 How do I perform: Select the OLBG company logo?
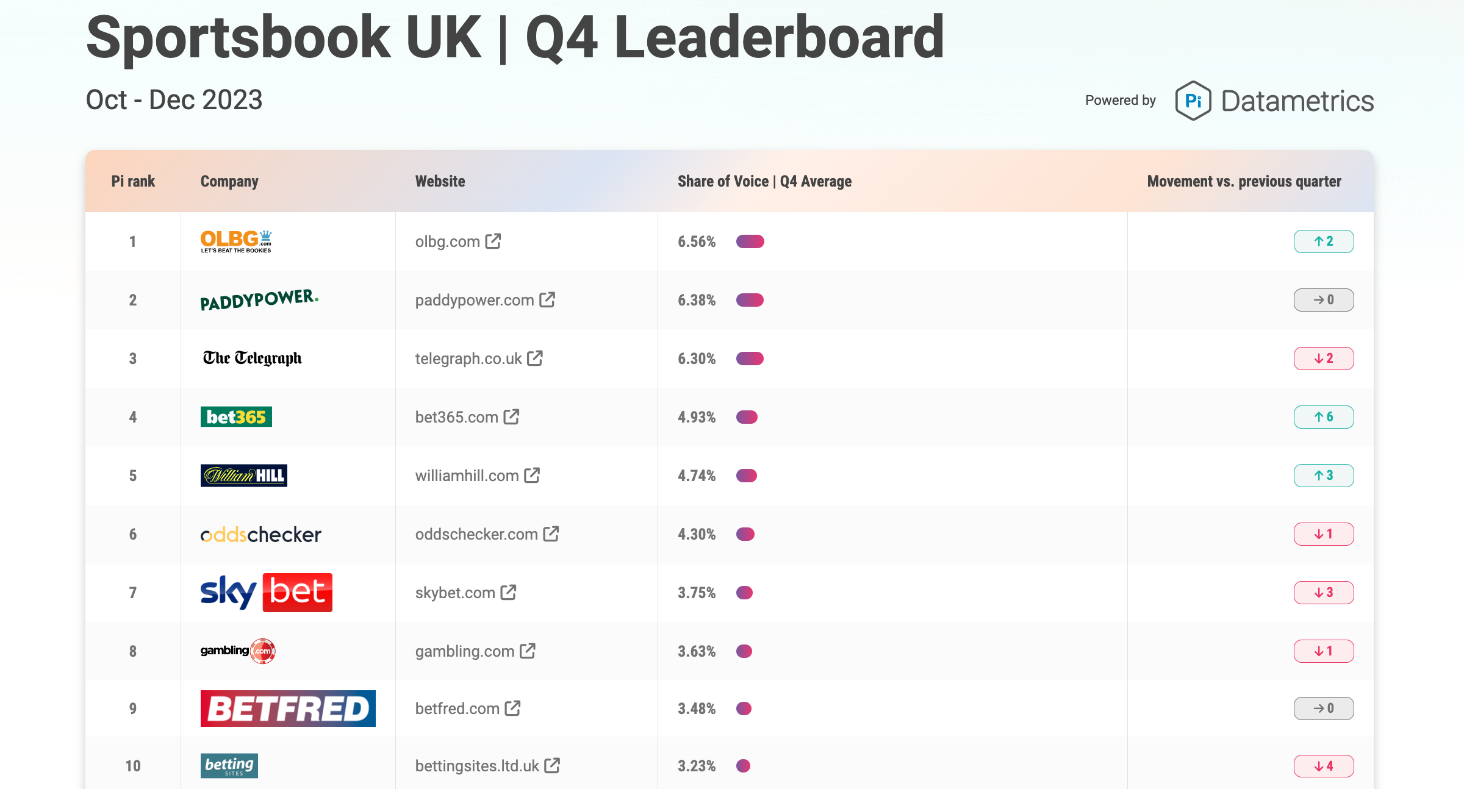tap(235, 240)
